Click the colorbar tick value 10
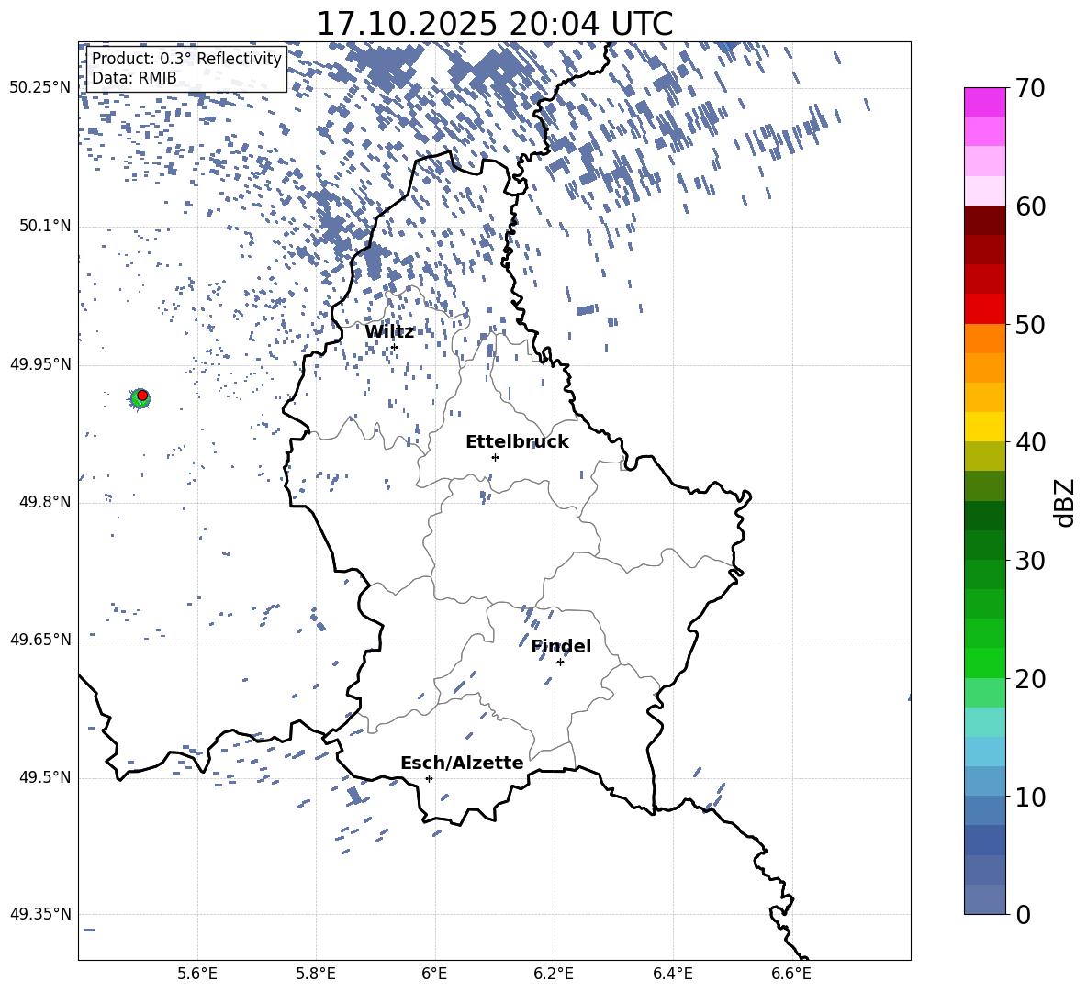This screenshot has width=1087, height=992. (1030, 797)
